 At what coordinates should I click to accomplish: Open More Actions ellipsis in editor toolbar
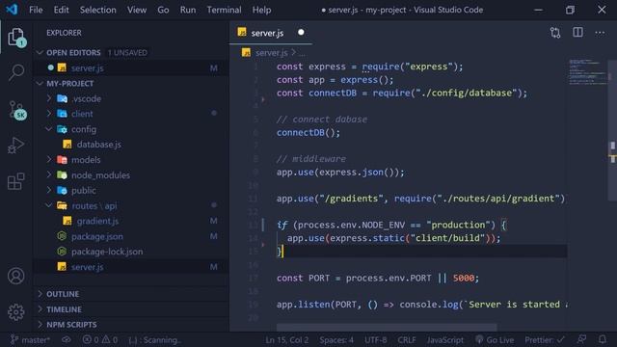click(x=600, y=33)
